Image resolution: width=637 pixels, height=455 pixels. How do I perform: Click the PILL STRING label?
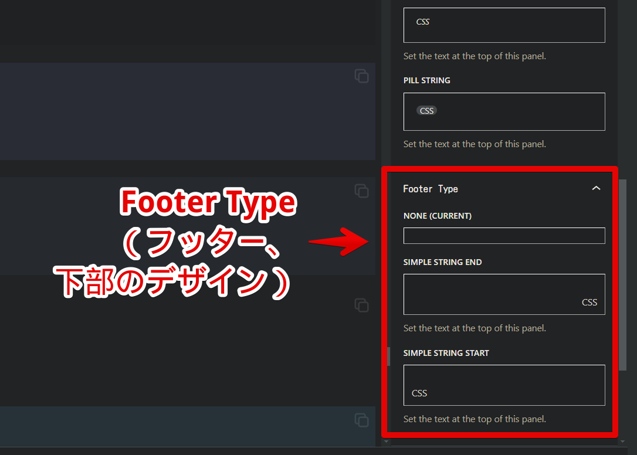click(426, 80)
